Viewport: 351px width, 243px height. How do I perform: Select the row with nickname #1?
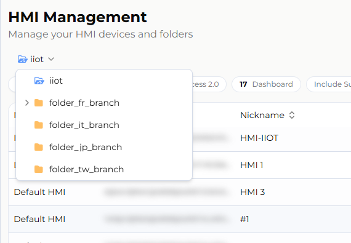click(180, 219)
